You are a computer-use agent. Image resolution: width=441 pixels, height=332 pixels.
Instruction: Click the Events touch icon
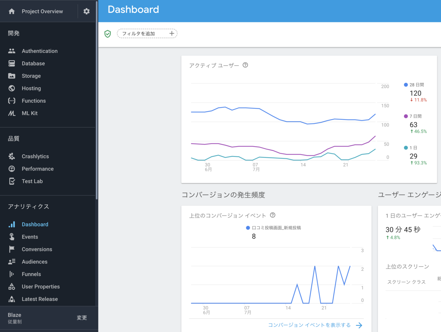[12, 237]
